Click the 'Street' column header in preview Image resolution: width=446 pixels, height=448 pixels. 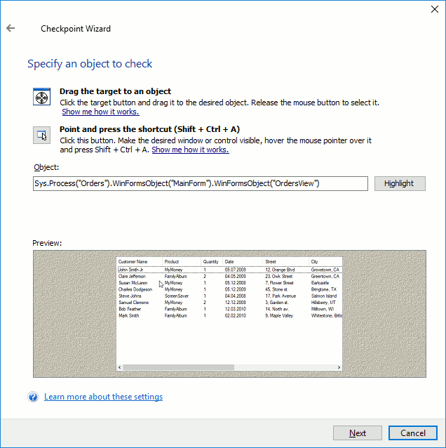pos(285,262)
